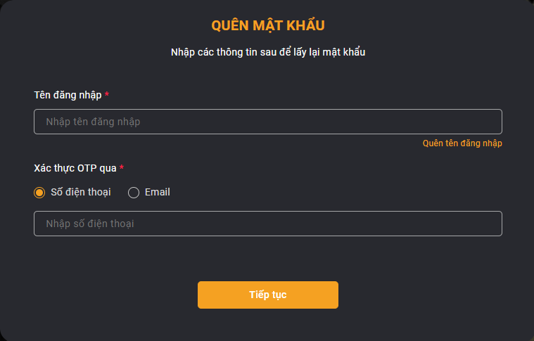Image resolution: width=534 pixels, height=341 pixels.
Task: Click the subtitle Nhập các thông tin sau
Action: pos(268,52)
